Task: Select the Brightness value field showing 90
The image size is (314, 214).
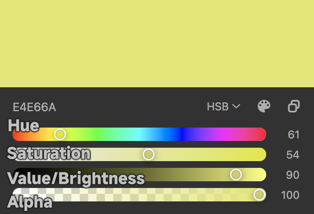Action: tap(293, 175)
